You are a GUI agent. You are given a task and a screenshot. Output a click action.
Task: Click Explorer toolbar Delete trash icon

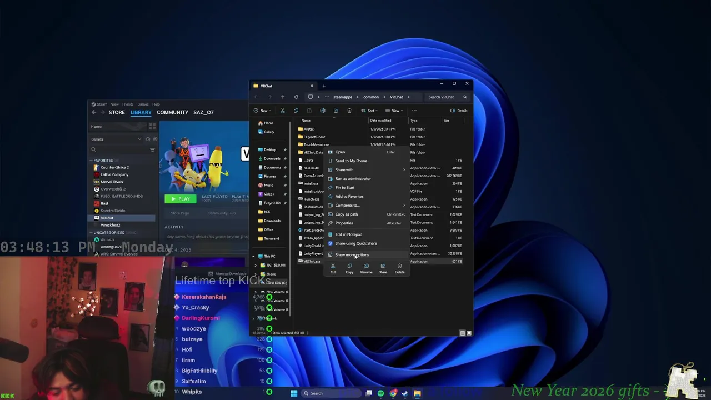click(x=349, y=111)
